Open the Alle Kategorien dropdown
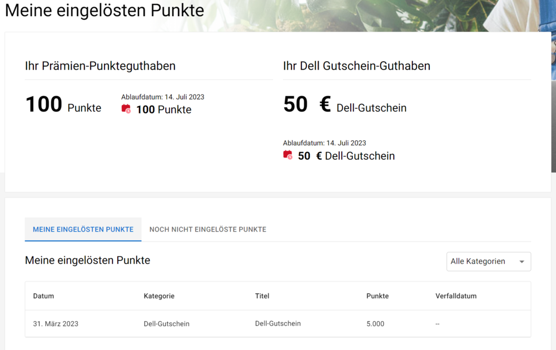 point(488,262)
